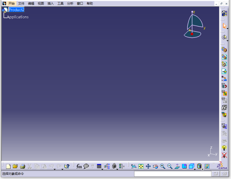The image size is (231, 179).
Task: Insert a New Component
Action: pyautogui.click(x=224, y=50)
